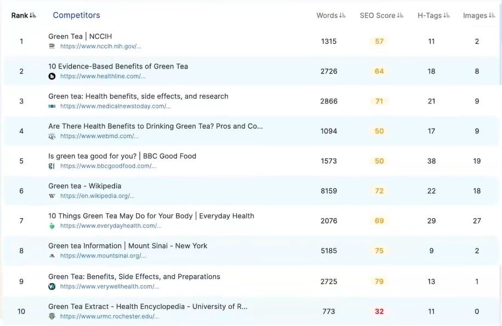Click the Healthline favicon icon
The image size is (502, 326).
tap(52, 76)
